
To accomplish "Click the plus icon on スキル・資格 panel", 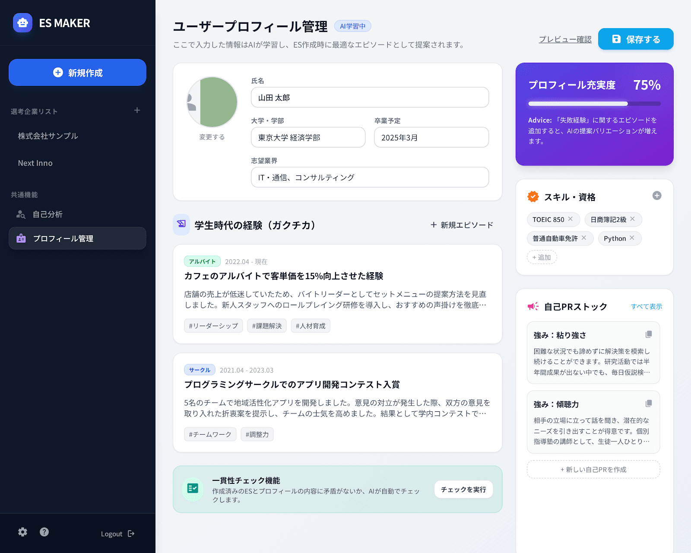I will (657, 196).
